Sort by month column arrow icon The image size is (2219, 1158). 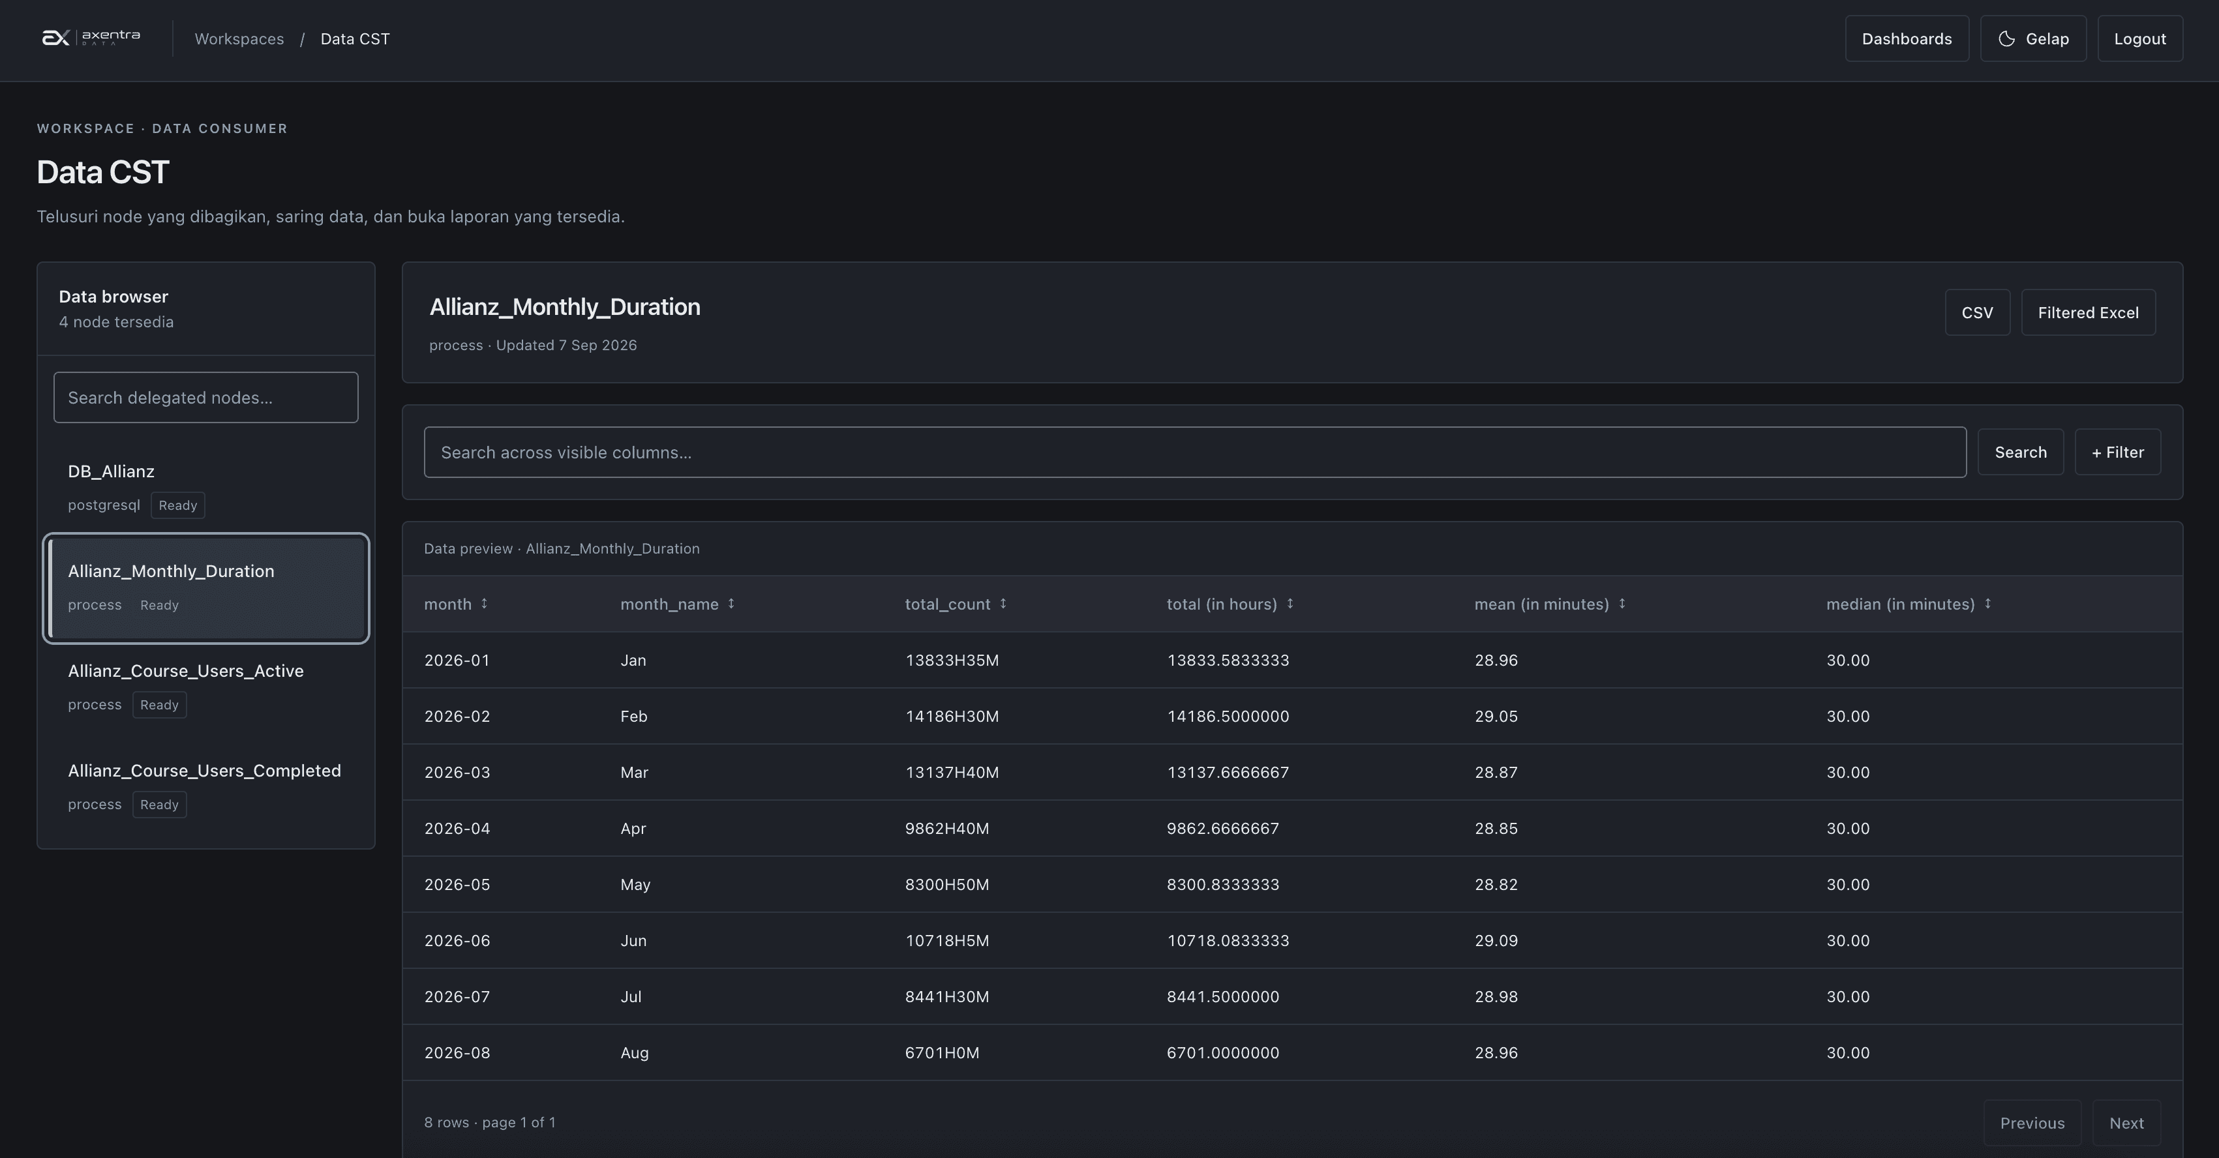point(484,604)
